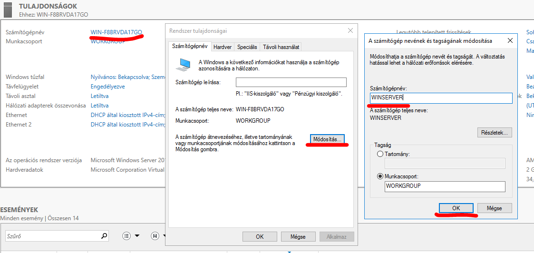The image size is (534, 253).
Task: Click the Számítógépnév field containing WINSERVER
Action: (x=441, y=98)
